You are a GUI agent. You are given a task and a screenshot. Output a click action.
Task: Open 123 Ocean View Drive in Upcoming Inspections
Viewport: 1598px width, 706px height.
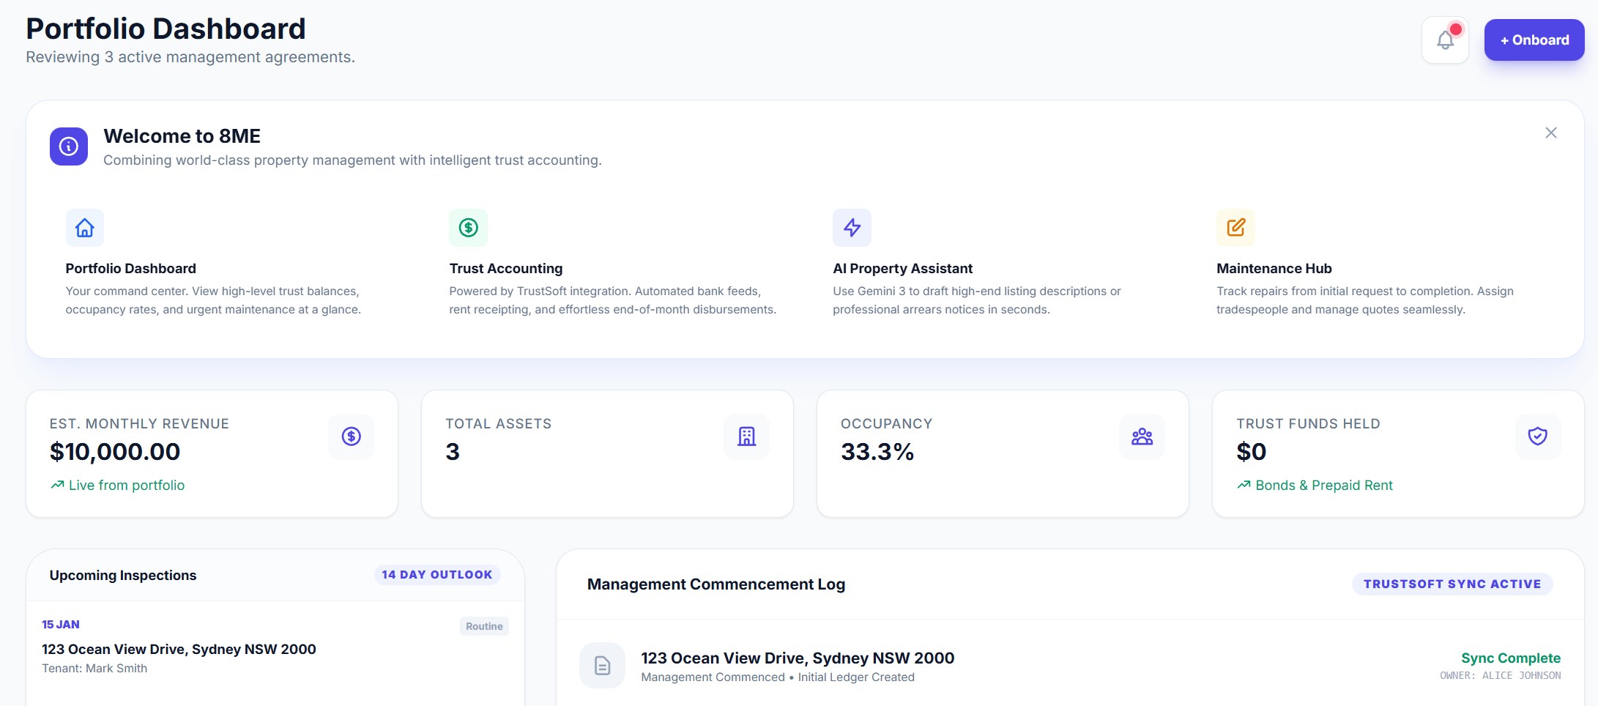click(x=179, y=649)
